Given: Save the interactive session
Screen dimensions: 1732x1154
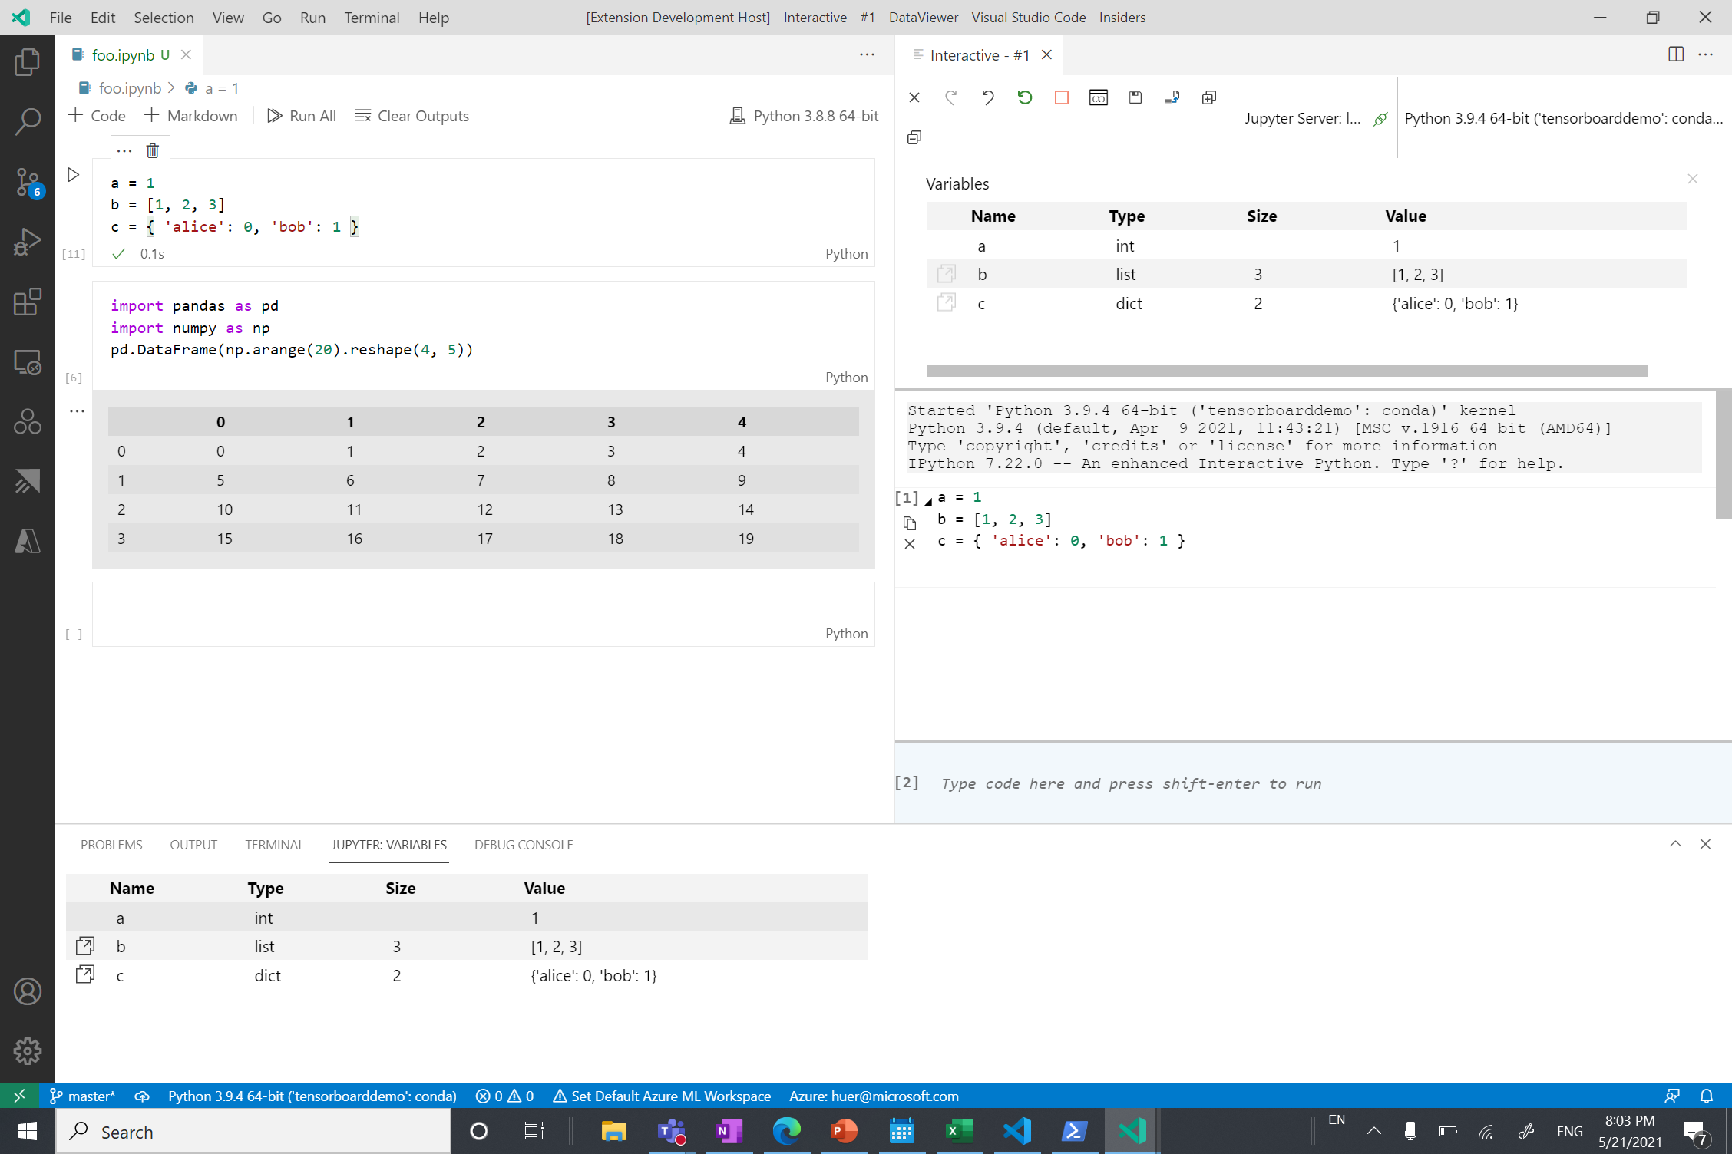Looking at the screenshot, I should point(1135,97).
